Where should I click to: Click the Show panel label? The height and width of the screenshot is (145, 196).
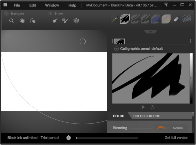(59, 14)
